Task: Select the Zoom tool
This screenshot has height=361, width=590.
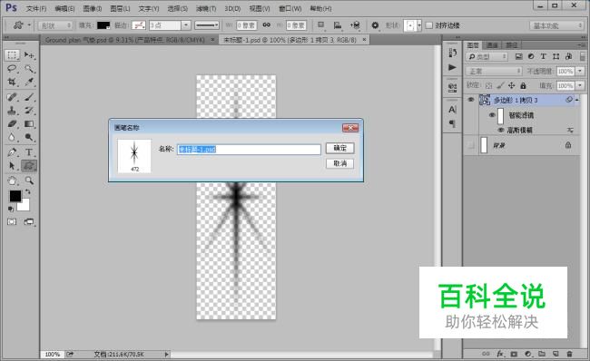Action: click(x=29, y=180)
